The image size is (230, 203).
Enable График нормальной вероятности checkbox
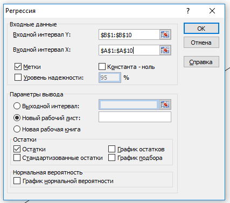click(17, 181)
